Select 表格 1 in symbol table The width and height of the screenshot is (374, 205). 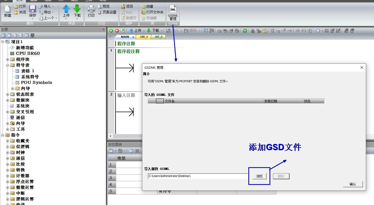[x=28, y=71]
